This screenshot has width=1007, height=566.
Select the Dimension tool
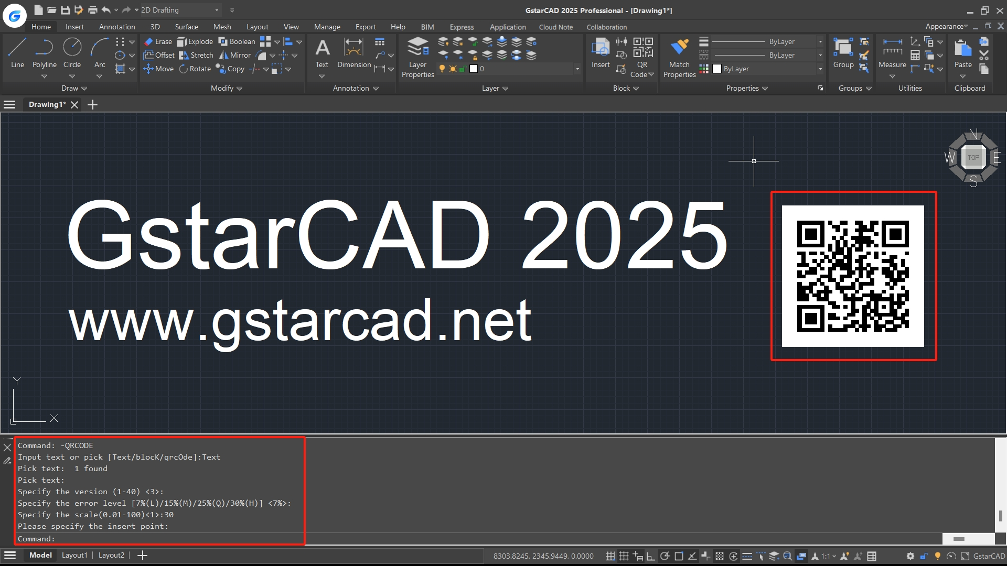353,52
